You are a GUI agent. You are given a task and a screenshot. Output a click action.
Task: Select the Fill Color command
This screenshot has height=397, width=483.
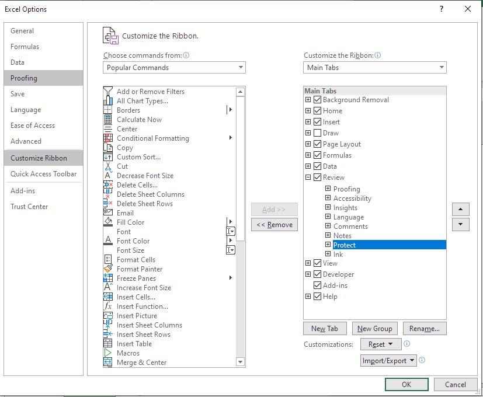point(130,222)
